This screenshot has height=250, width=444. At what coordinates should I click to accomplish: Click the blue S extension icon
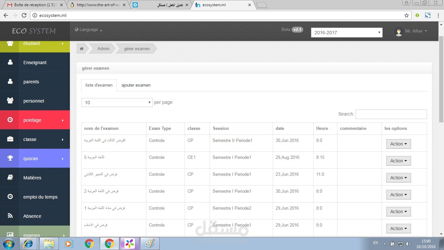tap(428, 15)
